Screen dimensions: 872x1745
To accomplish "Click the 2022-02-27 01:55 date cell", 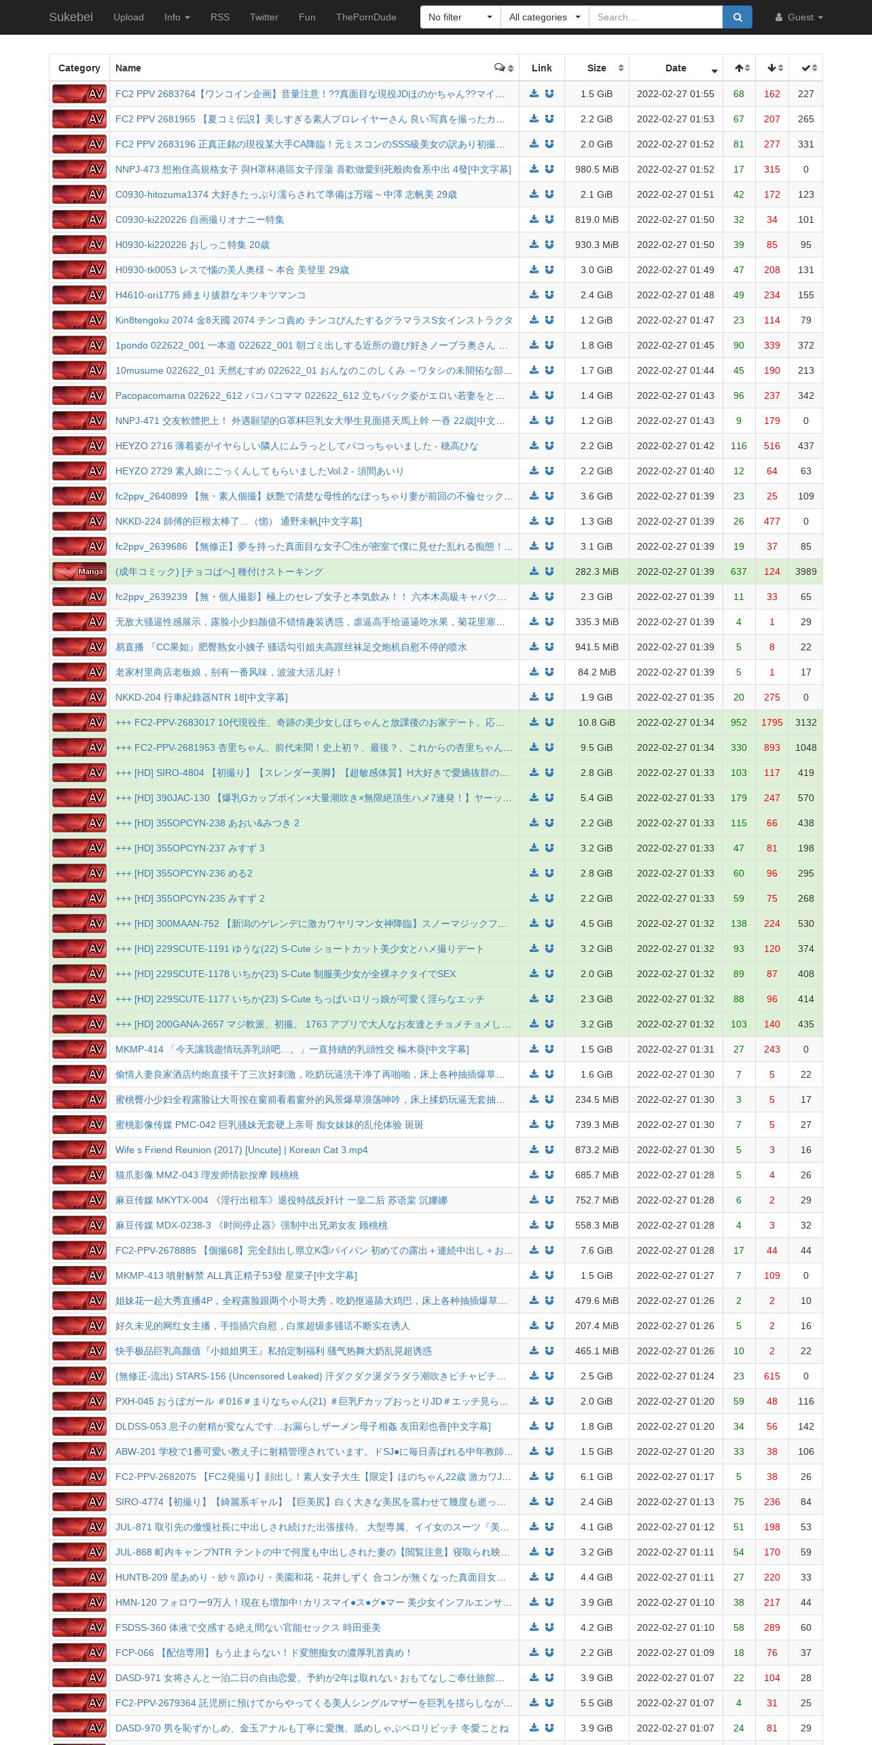I will [x=676, y=94].
